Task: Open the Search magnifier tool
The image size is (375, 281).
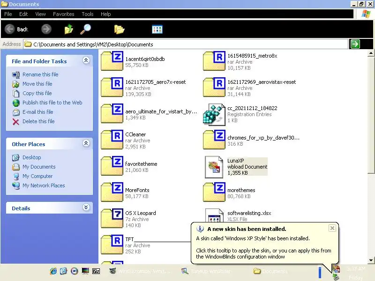Action: coord(86,29)
